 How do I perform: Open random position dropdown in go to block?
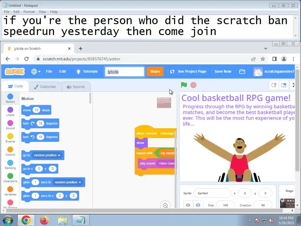[47, 155]
